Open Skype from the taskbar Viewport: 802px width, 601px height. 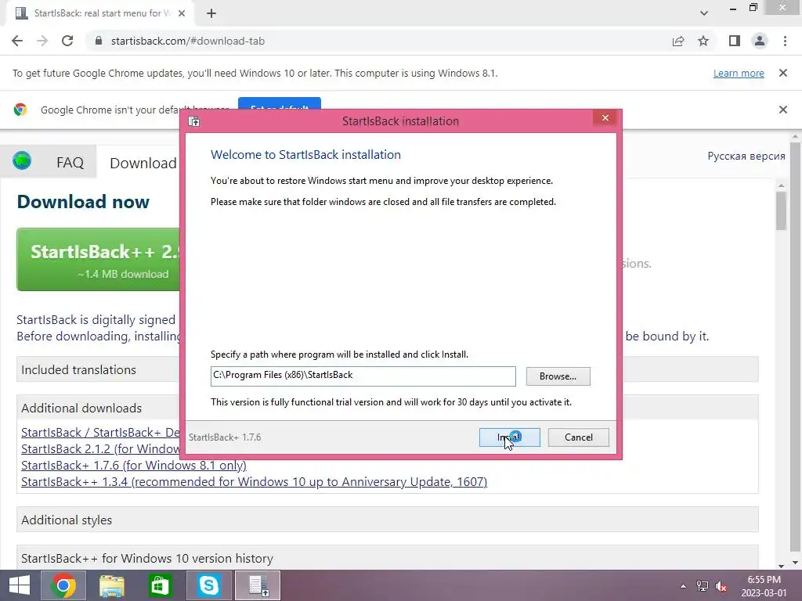click(209, 585)
